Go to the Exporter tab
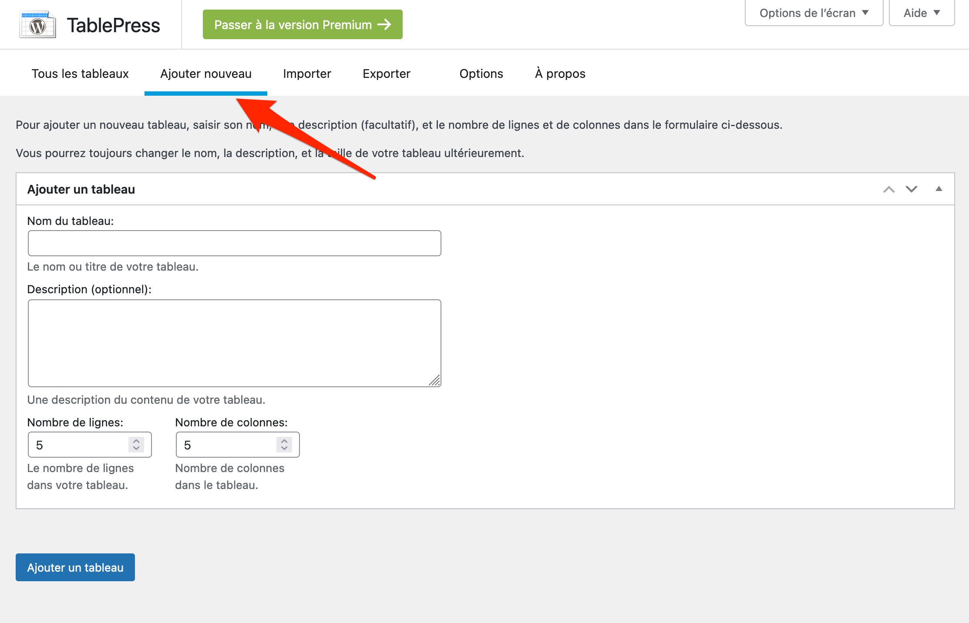This screenshot has height=623, width=969. click(387, 74)
